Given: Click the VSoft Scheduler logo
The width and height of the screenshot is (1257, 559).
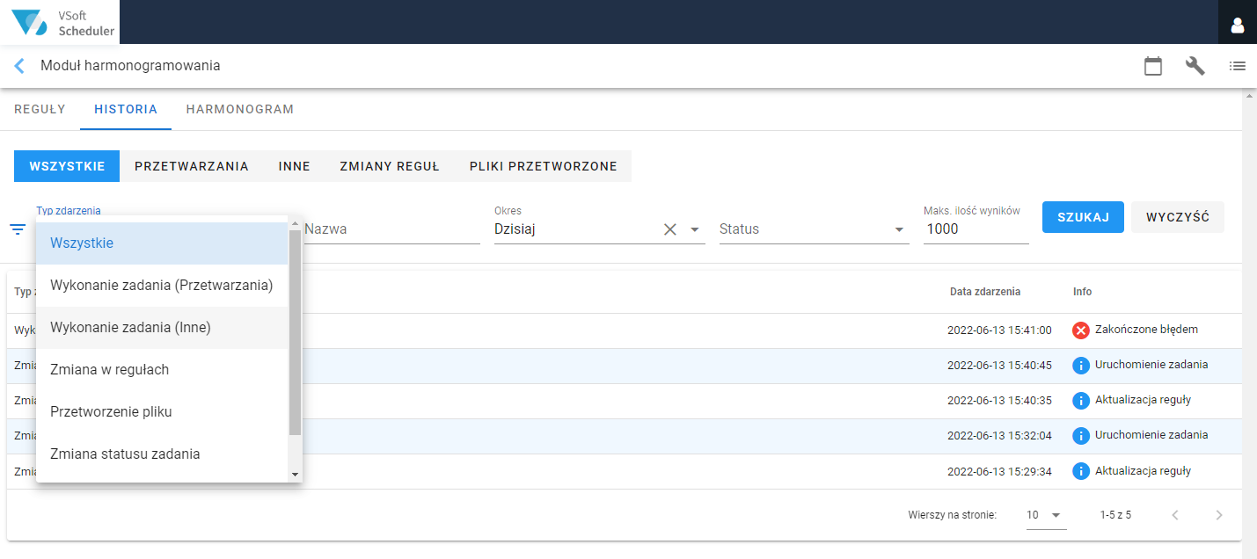Looking at the screenshot, I should coord(60,23).
